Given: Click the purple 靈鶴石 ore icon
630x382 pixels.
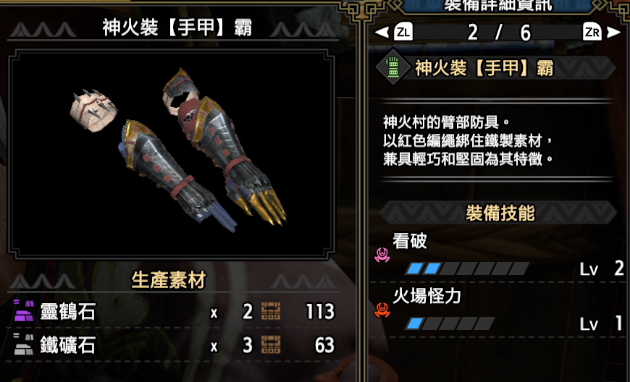Looking at the screenshot, I should [x=24, y=310].
